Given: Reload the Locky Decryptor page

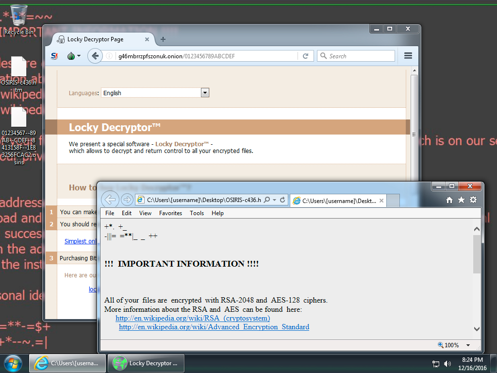Looking at the screenshot, I should 306,56.
